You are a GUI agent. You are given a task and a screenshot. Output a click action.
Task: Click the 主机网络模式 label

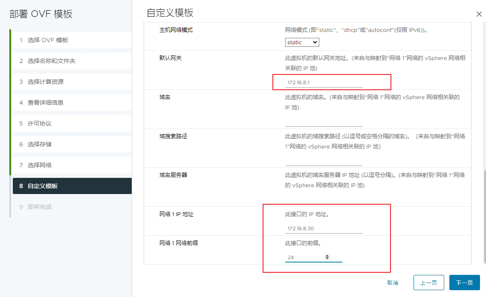click(176, 30)
